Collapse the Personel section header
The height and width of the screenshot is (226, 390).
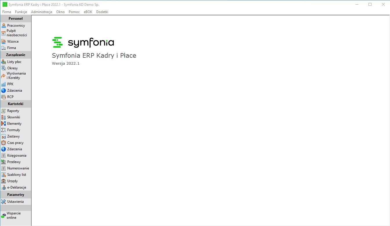(x=16, y=19)
